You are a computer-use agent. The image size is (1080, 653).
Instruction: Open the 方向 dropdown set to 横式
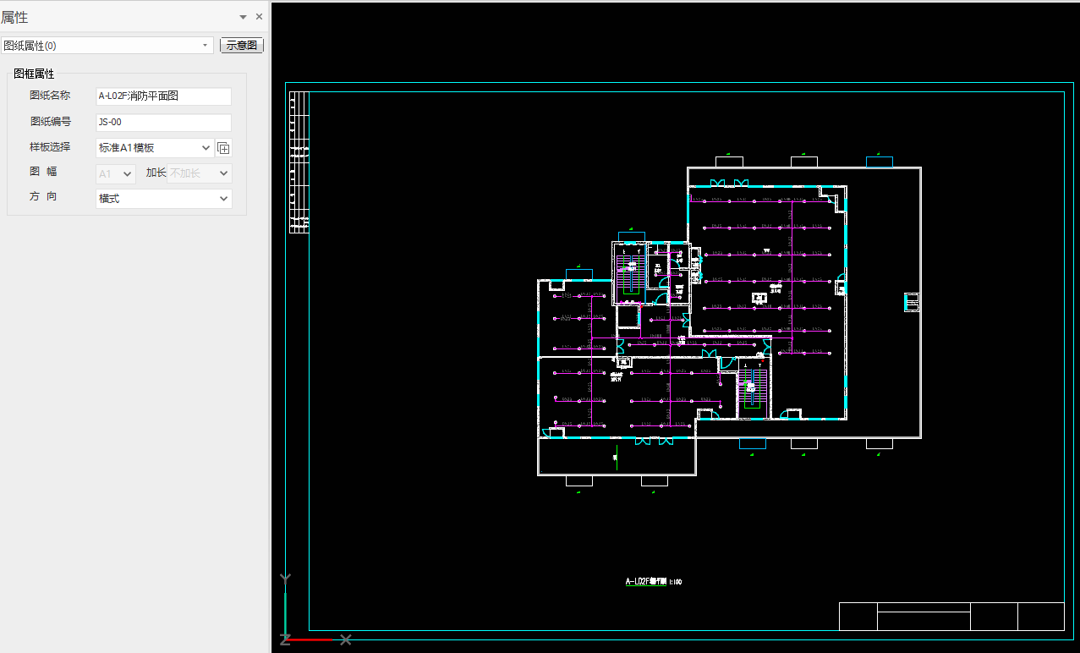click(164, 199)
